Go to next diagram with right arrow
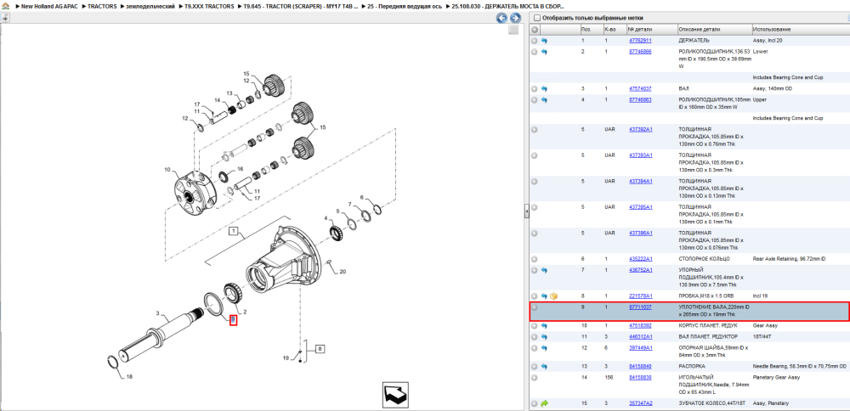The height and width of the screenshot is (411, 850). point(515,18)
